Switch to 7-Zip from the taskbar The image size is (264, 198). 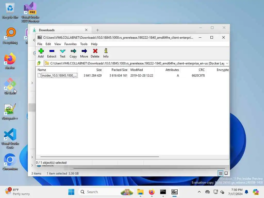[175, 192]
